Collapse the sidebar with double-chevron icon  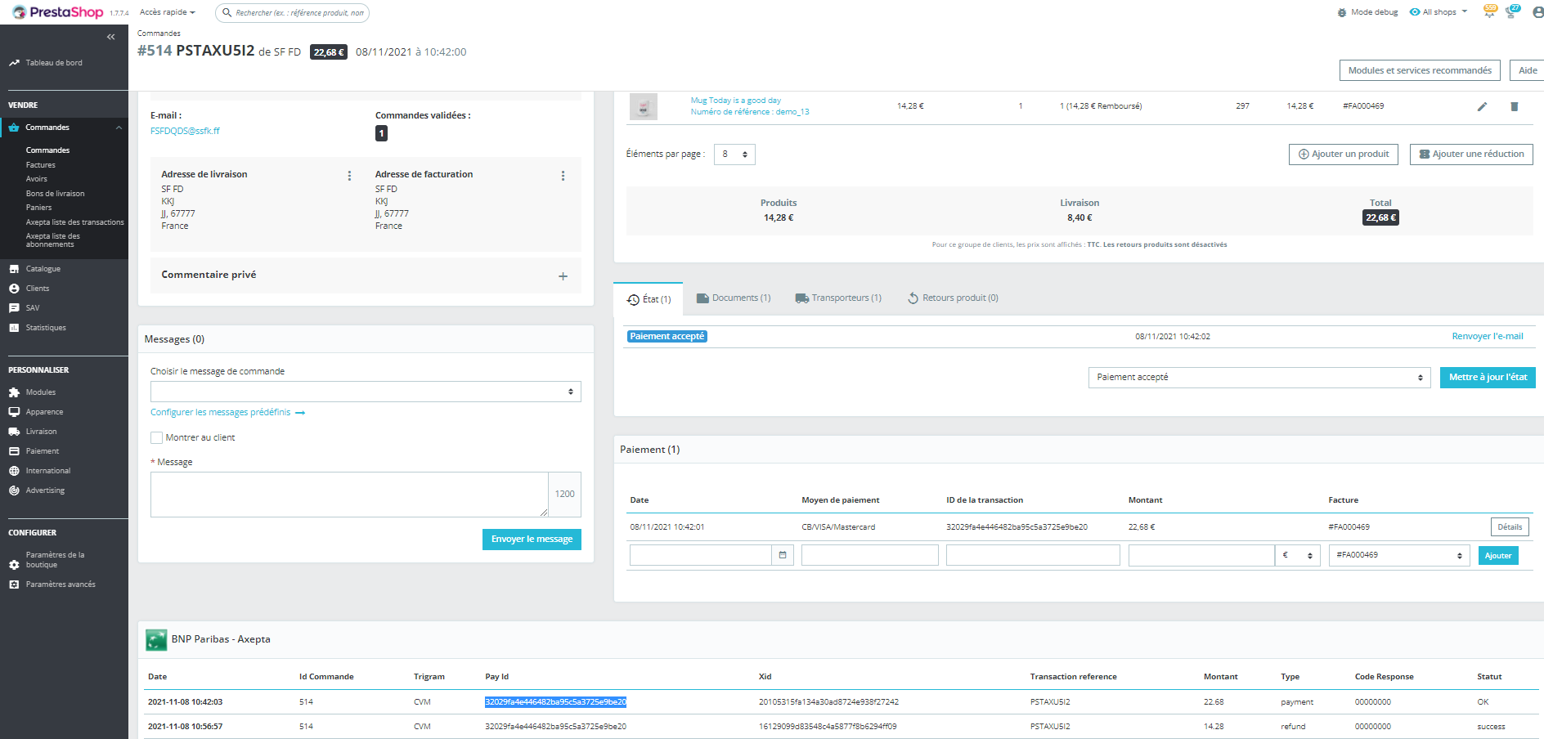click(111, 37)
